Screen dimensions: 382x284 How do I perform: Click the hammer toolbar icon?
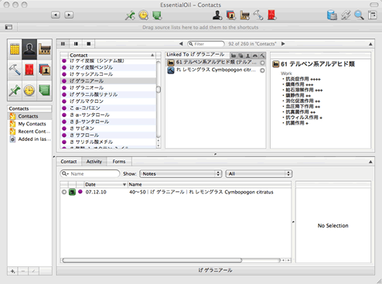click(258, 15)
